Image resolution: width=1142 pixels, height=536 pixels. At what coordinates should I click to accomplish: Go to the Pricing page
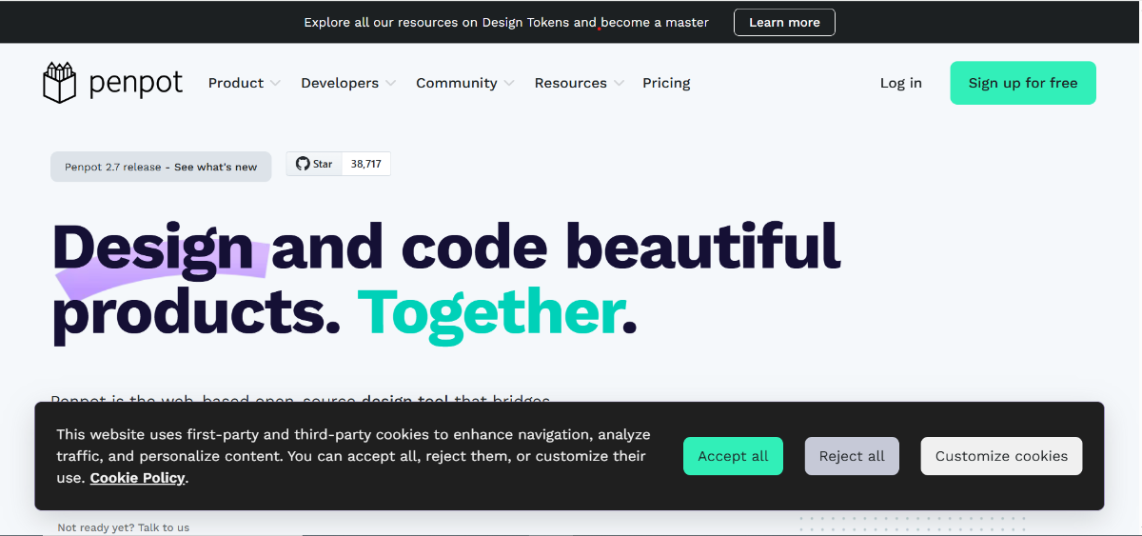(x=666, y=83)
